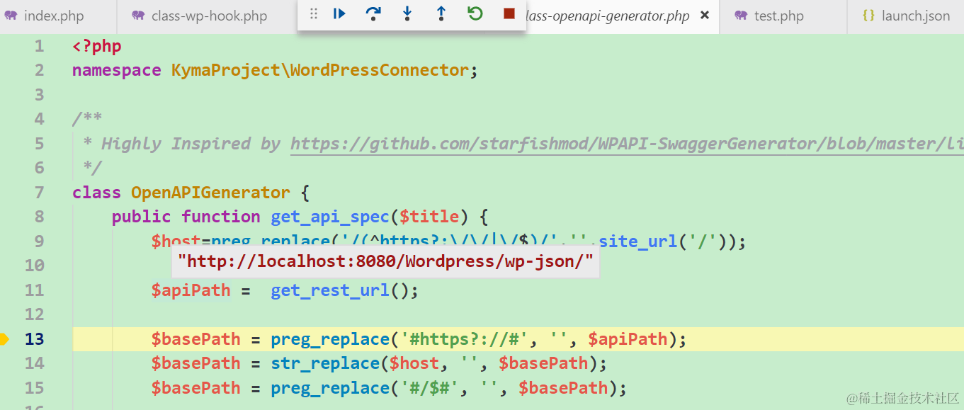Open the launch.json tab
Image resolution: width=964 pixels, height=410 pixels.
tap(905, 16)
